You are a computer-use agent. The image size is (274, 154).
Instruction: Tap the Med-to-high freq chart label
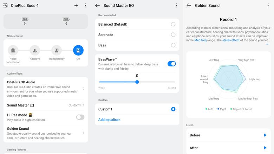click(248, 99)
